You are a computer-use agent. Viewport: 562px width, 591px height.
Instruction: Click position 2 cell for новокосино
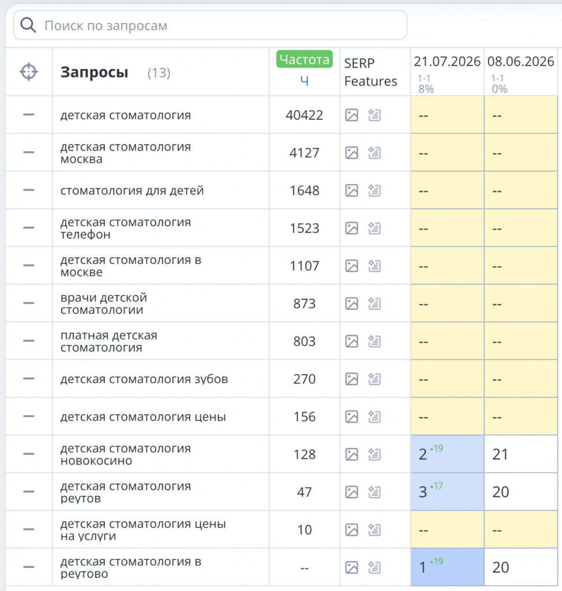(447, 454)
